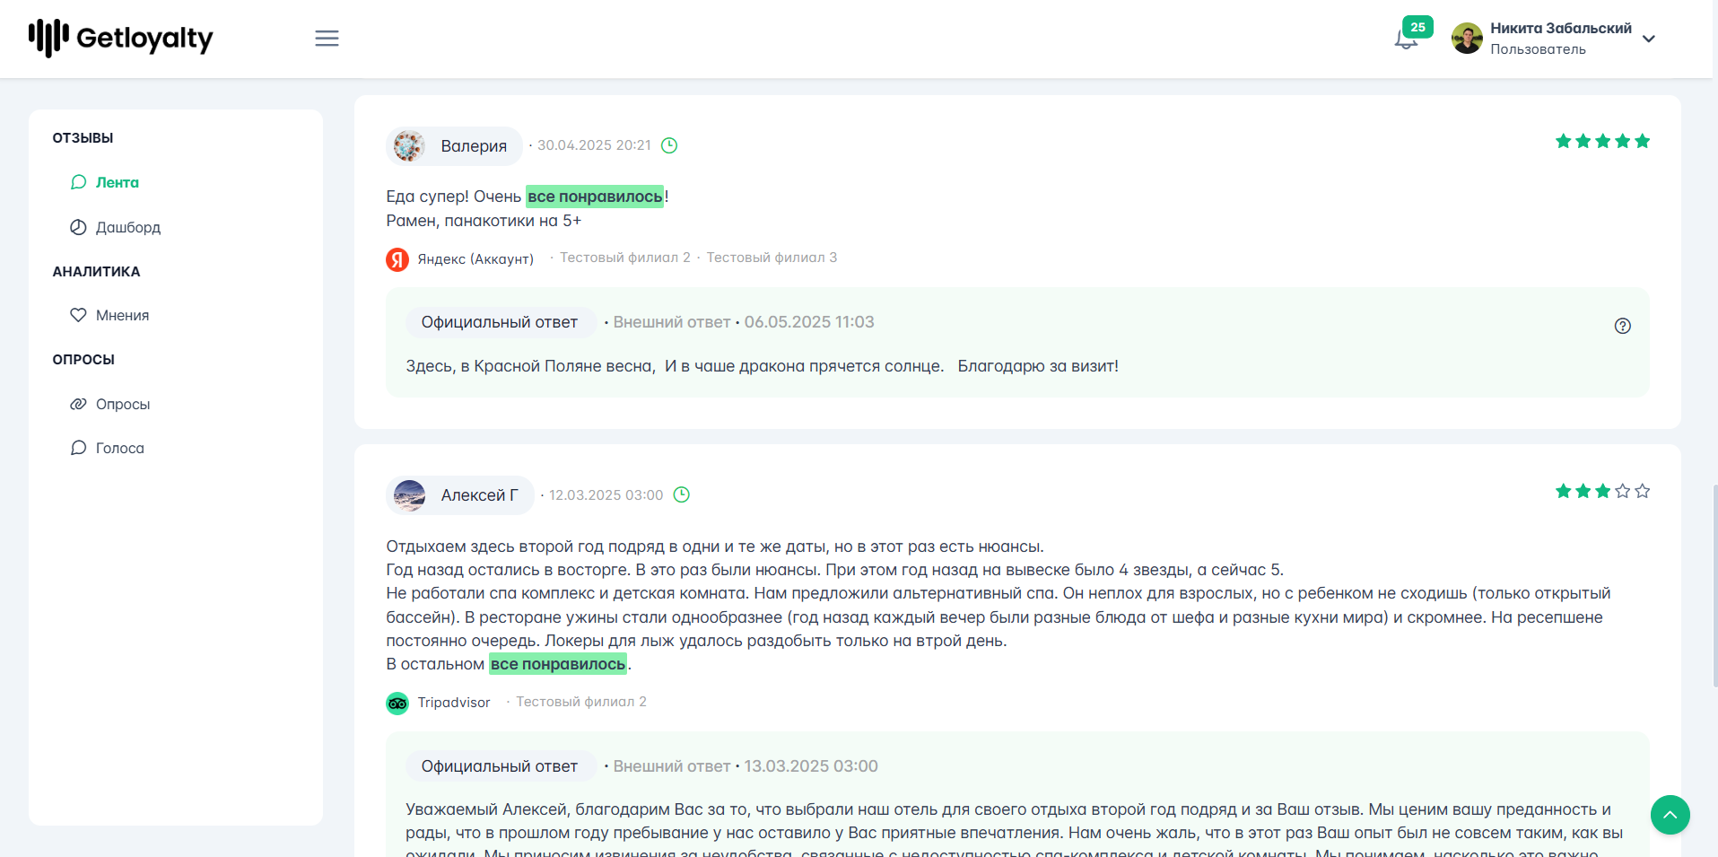This screenshot has height=857, width=1718.
Task: Click the five-star rating on Валерия's review
Action: [1602, 141]
